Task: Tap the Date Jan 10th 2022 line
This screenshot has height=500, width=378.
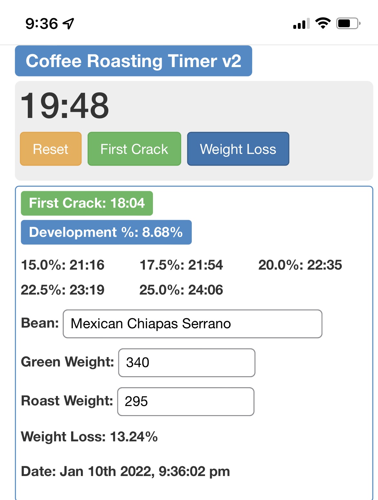Action: (125, 471)
